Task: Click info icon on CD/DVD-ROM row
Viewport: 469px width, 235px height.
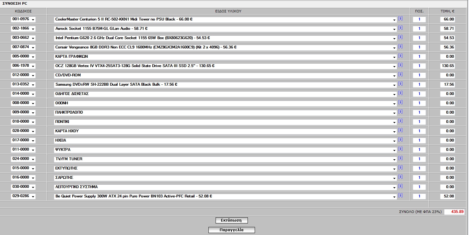Action: pos(400,74)
